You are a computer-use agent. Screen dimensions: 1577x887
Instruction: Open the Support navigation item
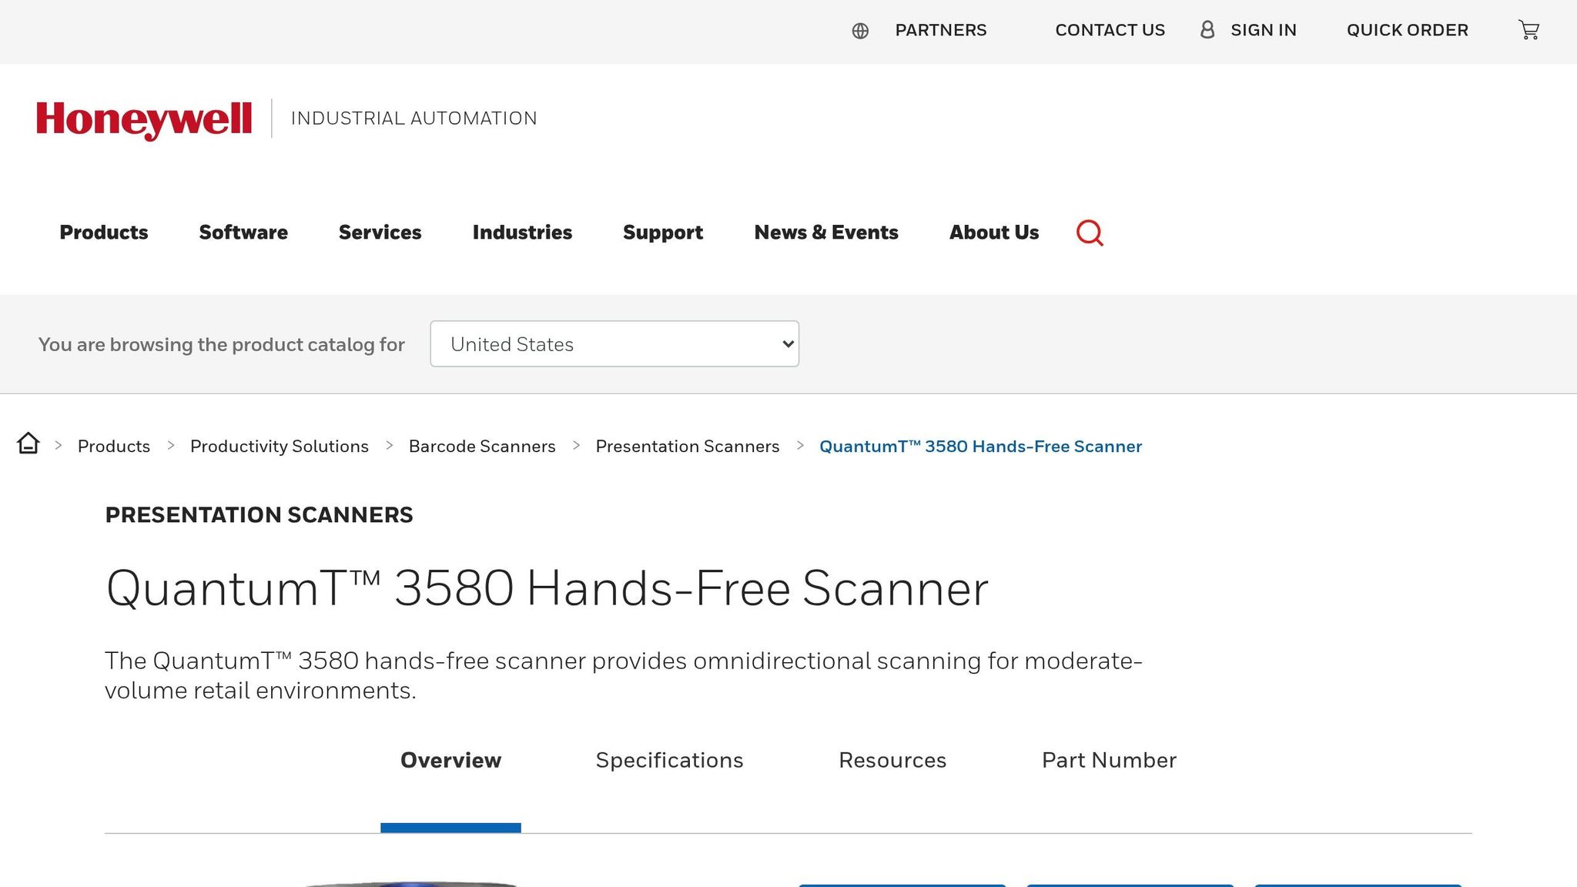click(662, 233)
